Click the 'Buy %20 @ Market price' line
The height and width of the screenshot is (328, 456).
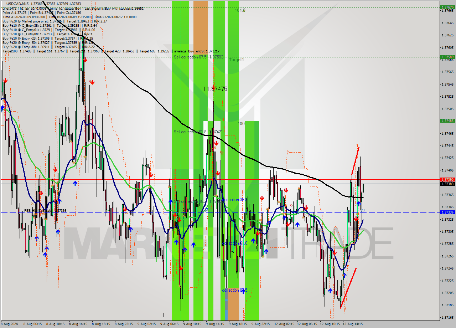point(54,21)
